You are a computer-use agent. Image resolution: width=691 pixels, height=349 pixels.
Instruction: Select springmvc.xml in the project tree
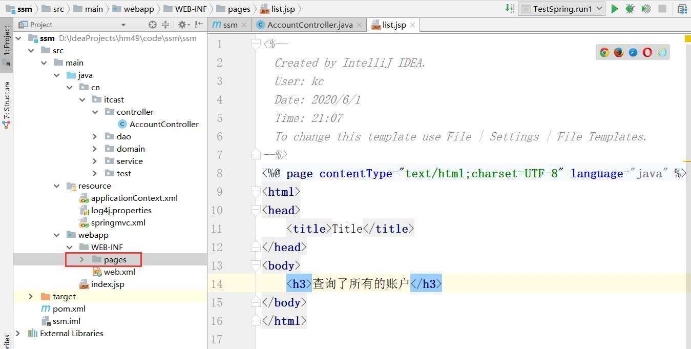coord(118,223)
